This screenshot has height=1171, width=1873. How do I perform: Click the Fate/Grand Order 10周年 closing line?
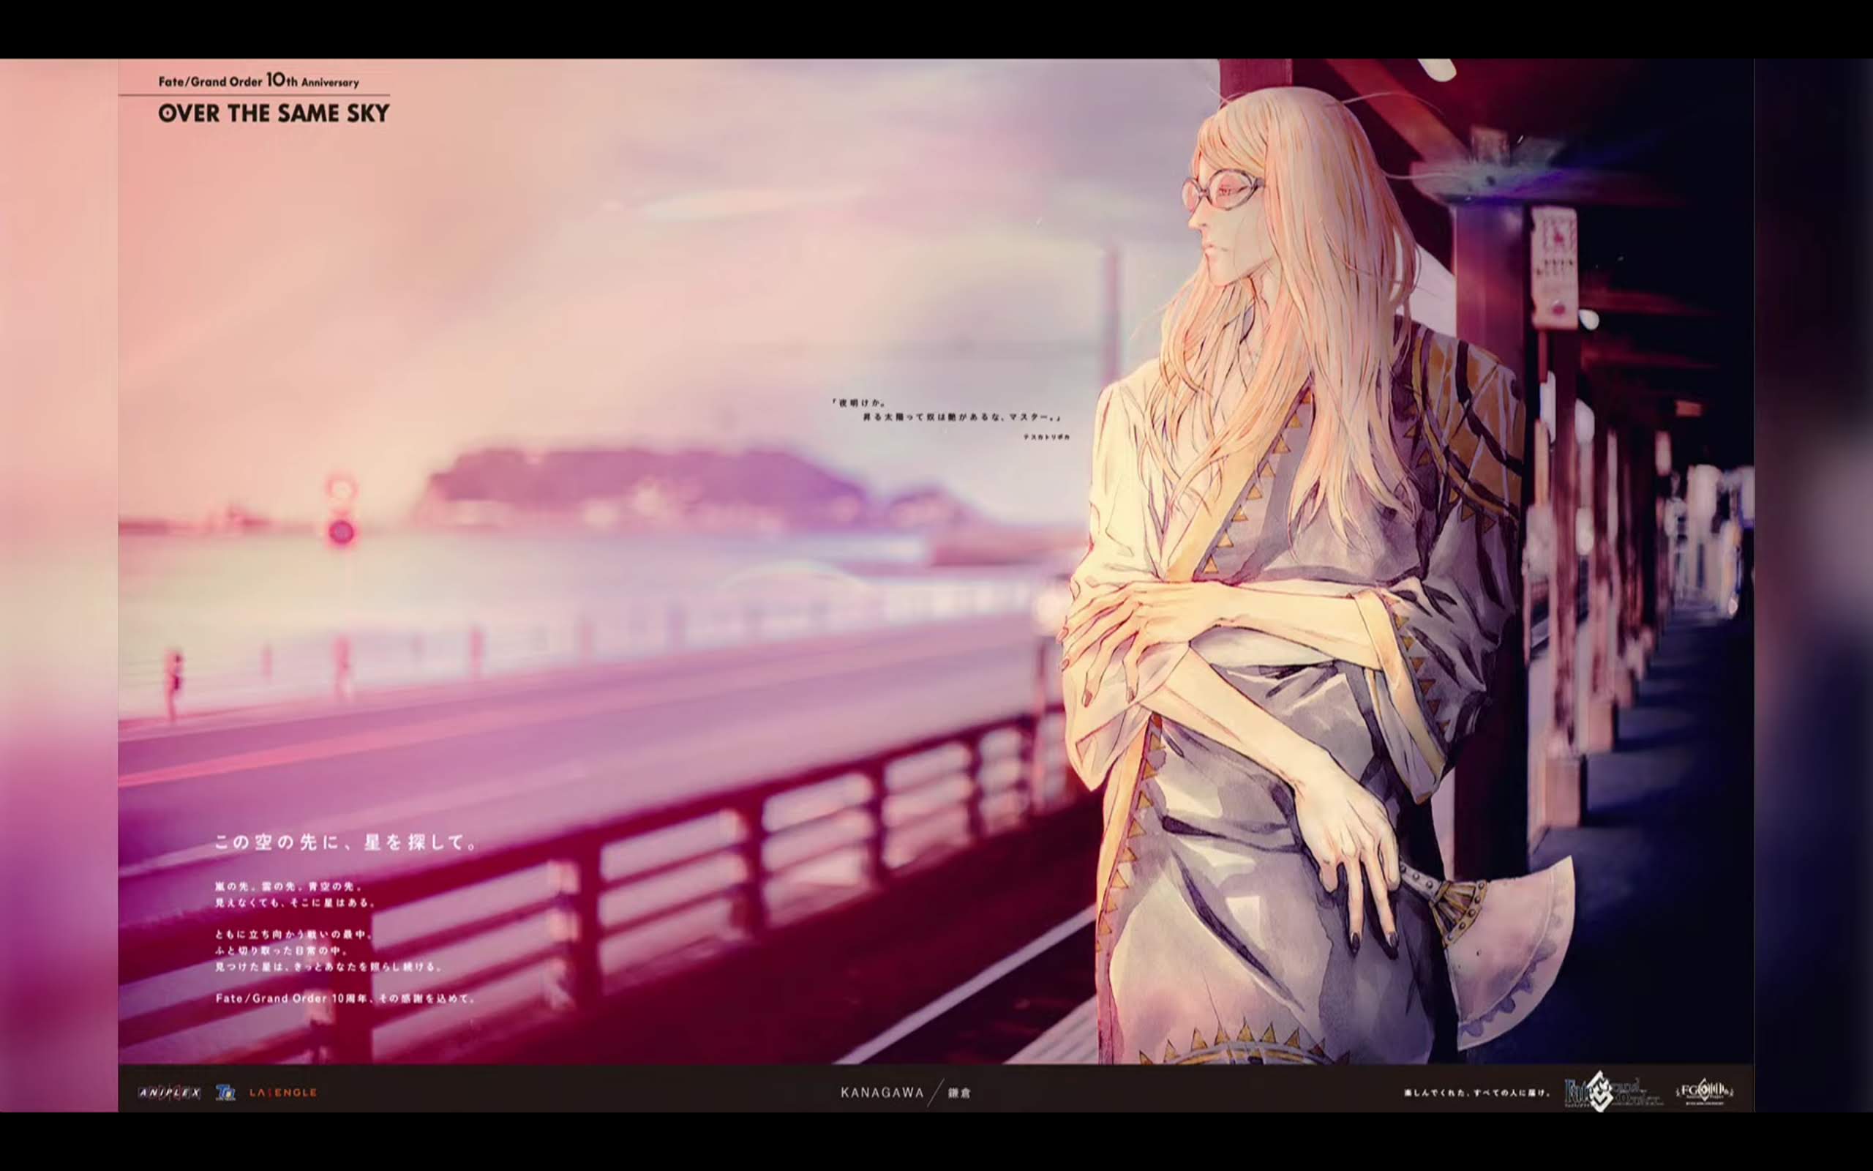click(345, 998)
